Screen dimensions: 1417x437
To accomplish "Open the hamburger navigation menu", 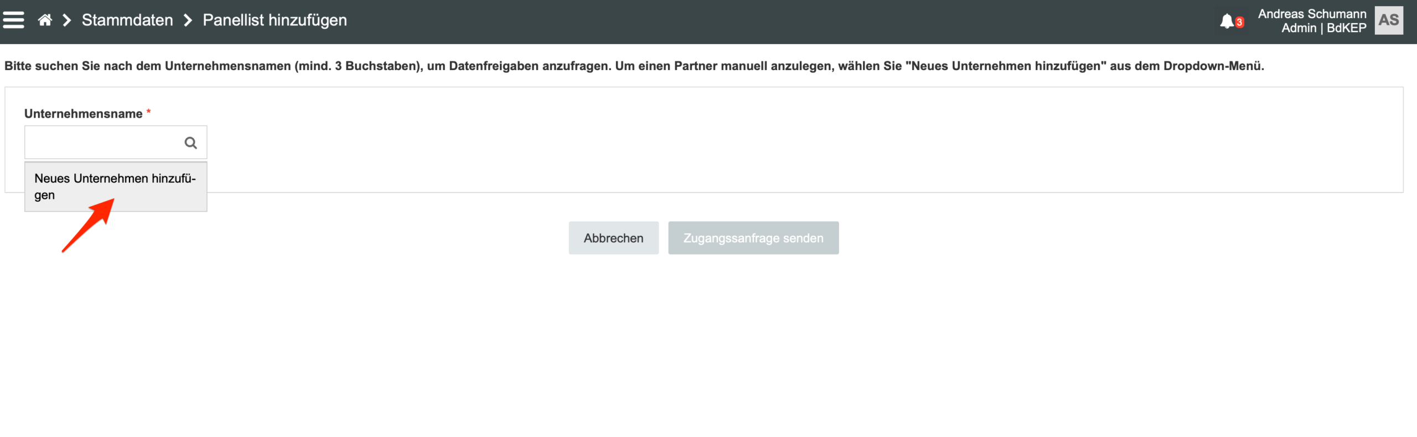I will point(14,20).
